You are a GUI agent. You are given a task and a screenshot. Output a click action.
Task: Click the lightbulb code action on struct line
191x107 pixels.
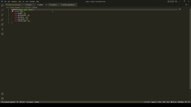12,11
